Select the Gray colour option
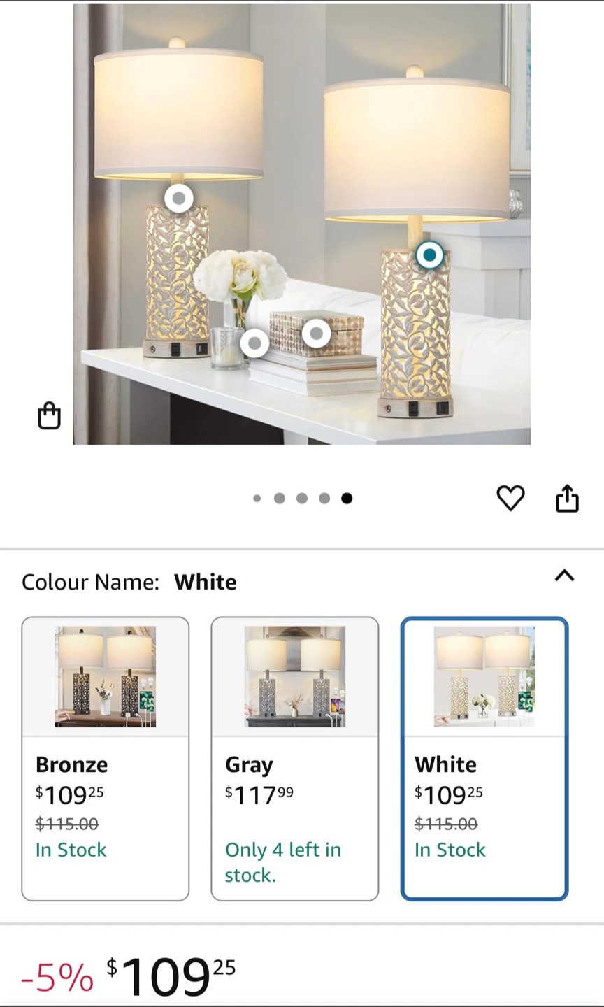The width and height of the screenshot is (604, 1007). pos(295,759)
